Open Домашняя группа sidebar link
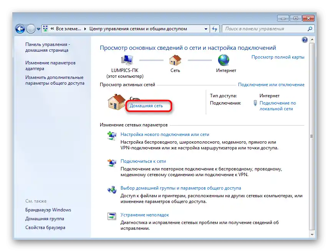The height and width of the screenshot is (252, 329). (x=45, y=219)
